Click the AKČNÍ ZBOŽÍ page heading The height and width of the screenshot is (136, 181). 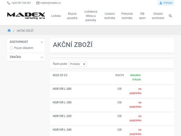[73, 45]
